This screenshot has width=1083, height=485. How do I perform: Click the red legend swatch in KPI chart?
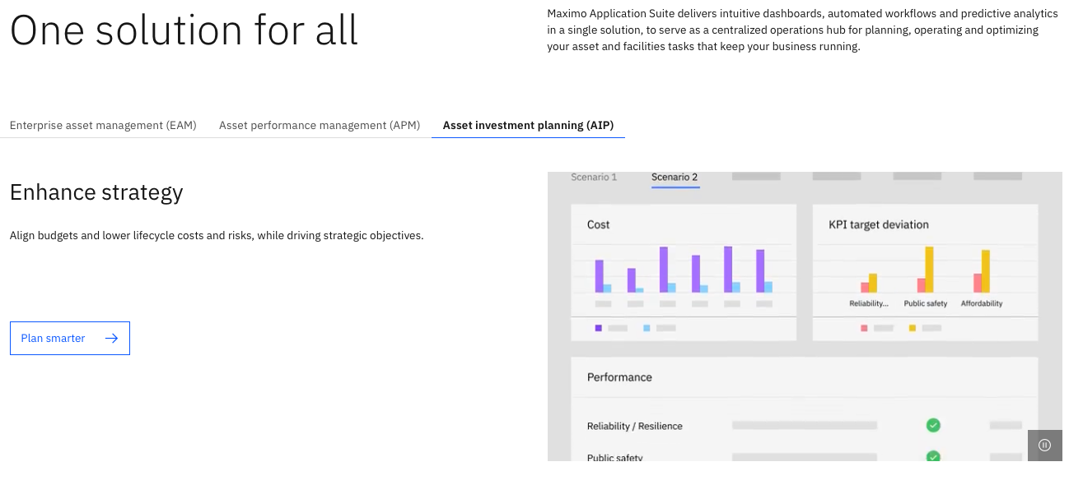[864, 328]
